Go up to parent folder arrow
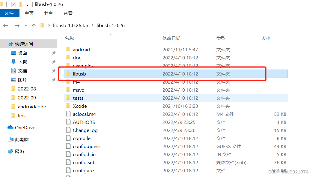The image size is (313, 177). point(34,26)
